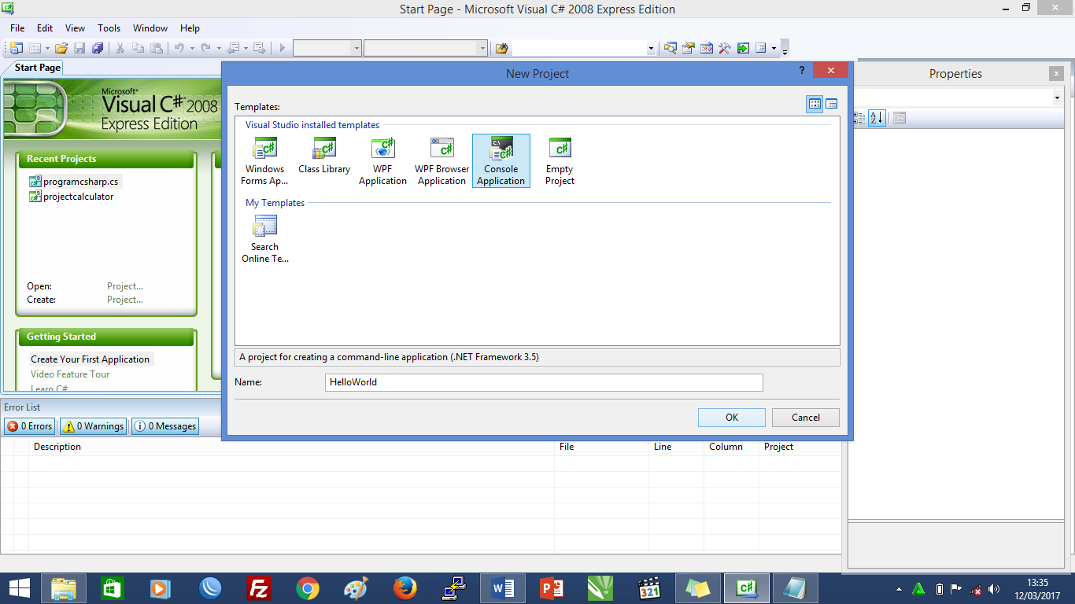
Task: Click the Open Project link
Action: pos(125,286)
